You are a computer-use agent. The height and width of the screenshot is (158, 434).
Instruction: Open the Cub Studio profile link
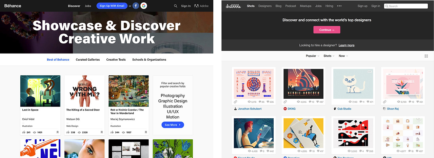344,109
